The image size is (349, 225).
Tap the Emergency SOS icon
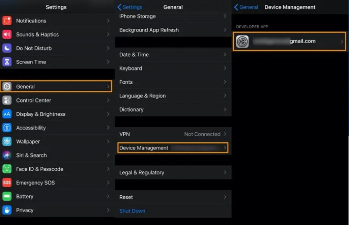[7, 183]
